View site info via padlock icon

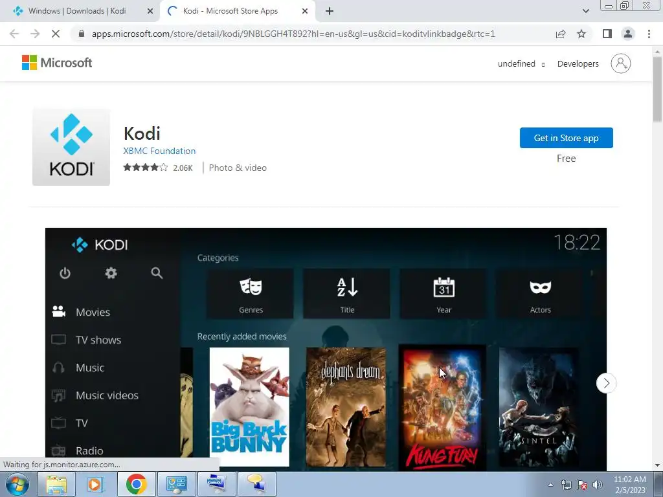[81, 34]
